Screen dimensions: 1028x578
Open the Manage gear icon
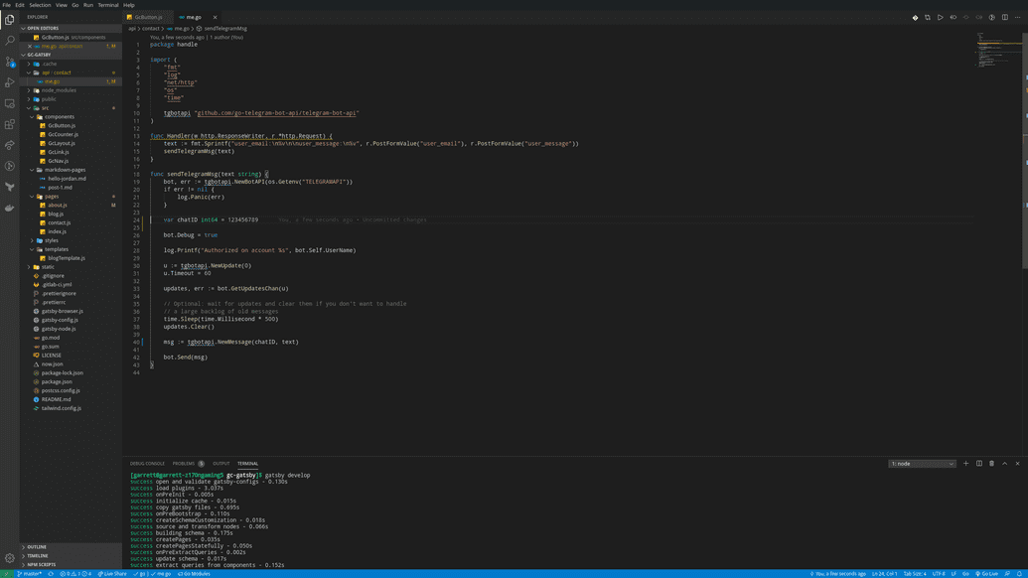tap(9, 558)
